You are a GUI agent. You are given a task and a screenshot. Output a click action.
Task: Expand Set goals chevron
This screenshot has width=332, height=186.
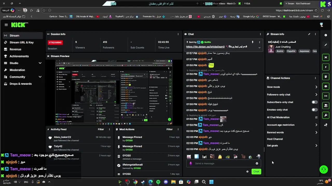point(316,146)
